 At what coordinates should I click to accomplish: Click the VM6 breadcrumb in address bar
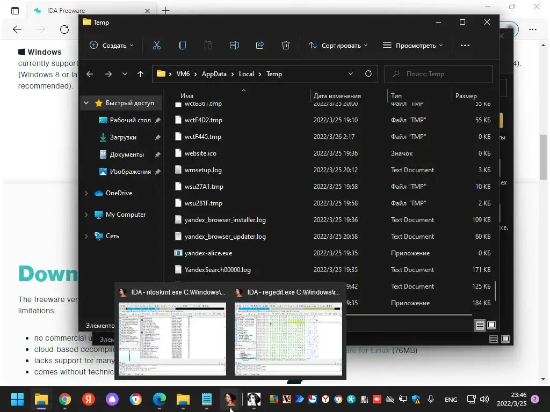point(183,74)
